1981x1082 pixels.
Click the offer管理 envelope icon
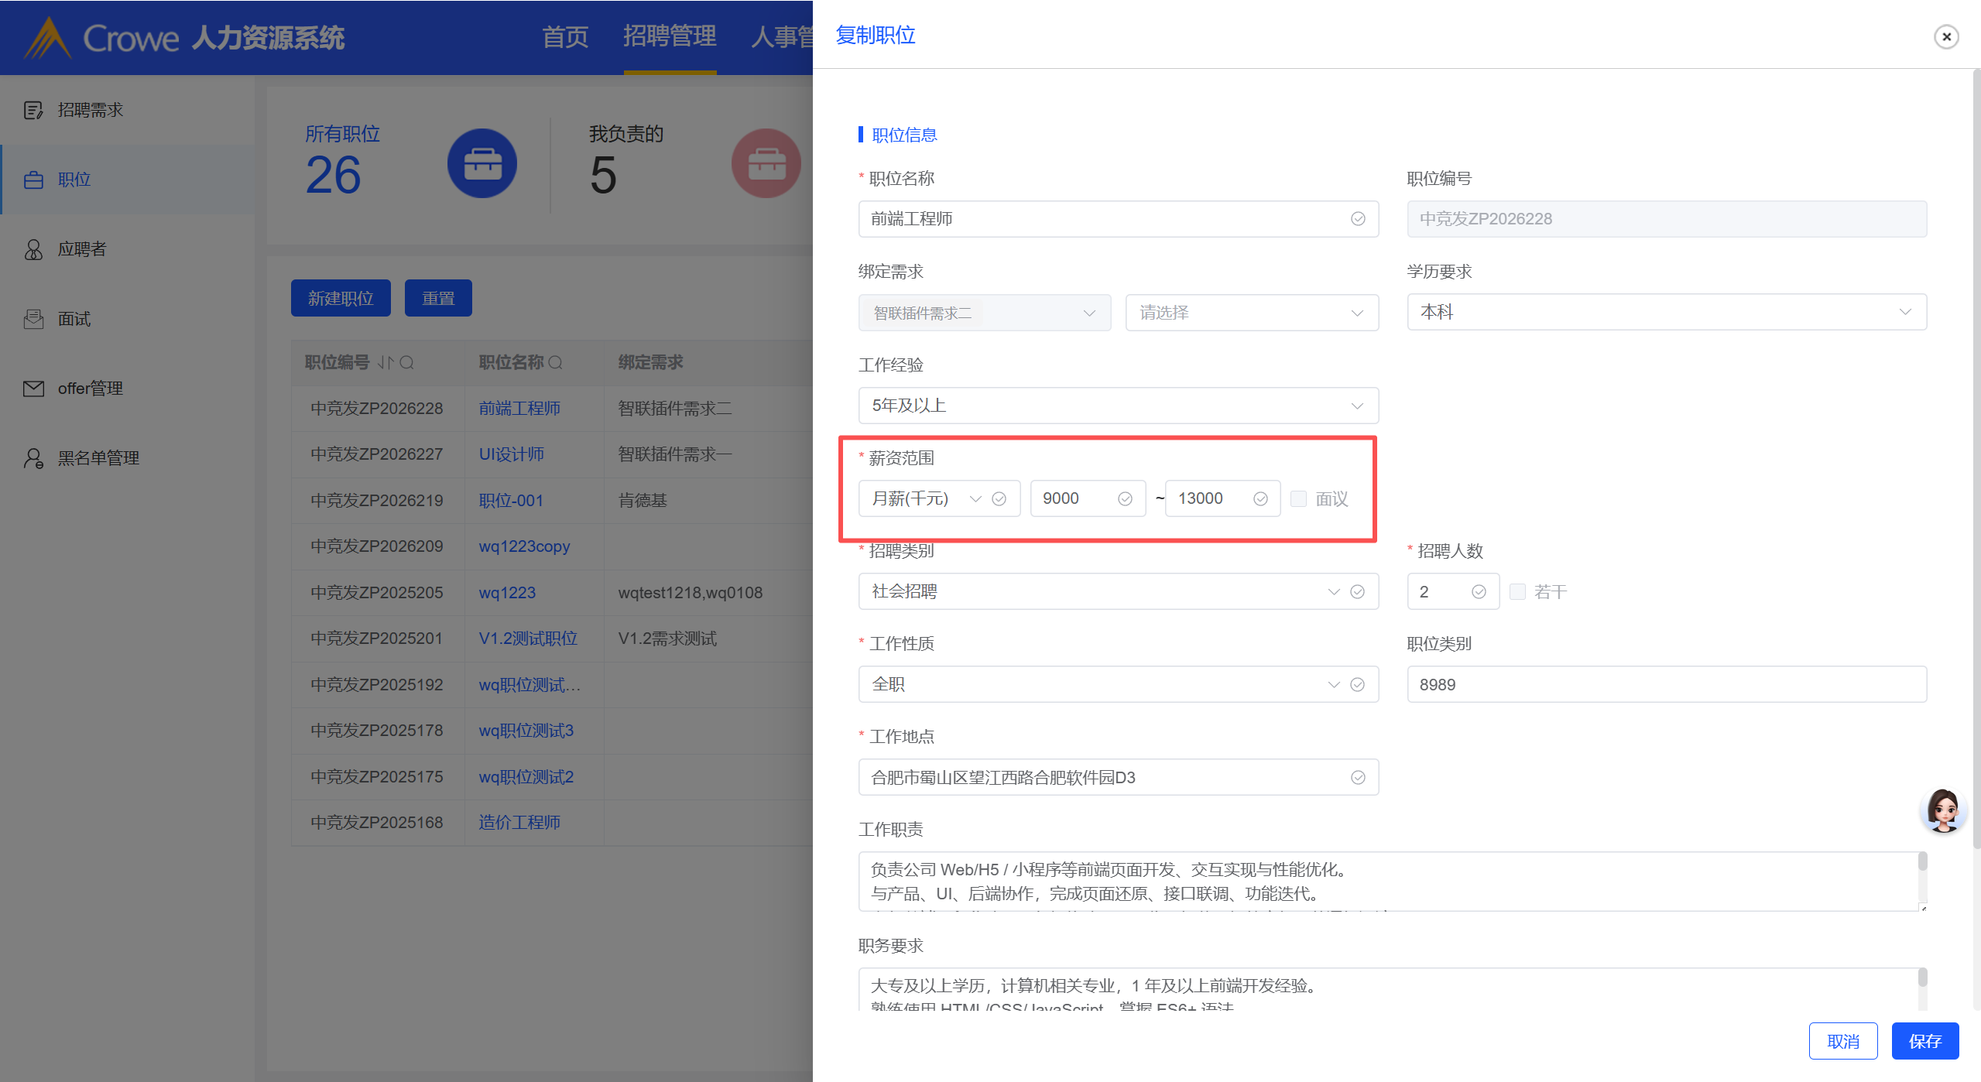tap(33, 389)
